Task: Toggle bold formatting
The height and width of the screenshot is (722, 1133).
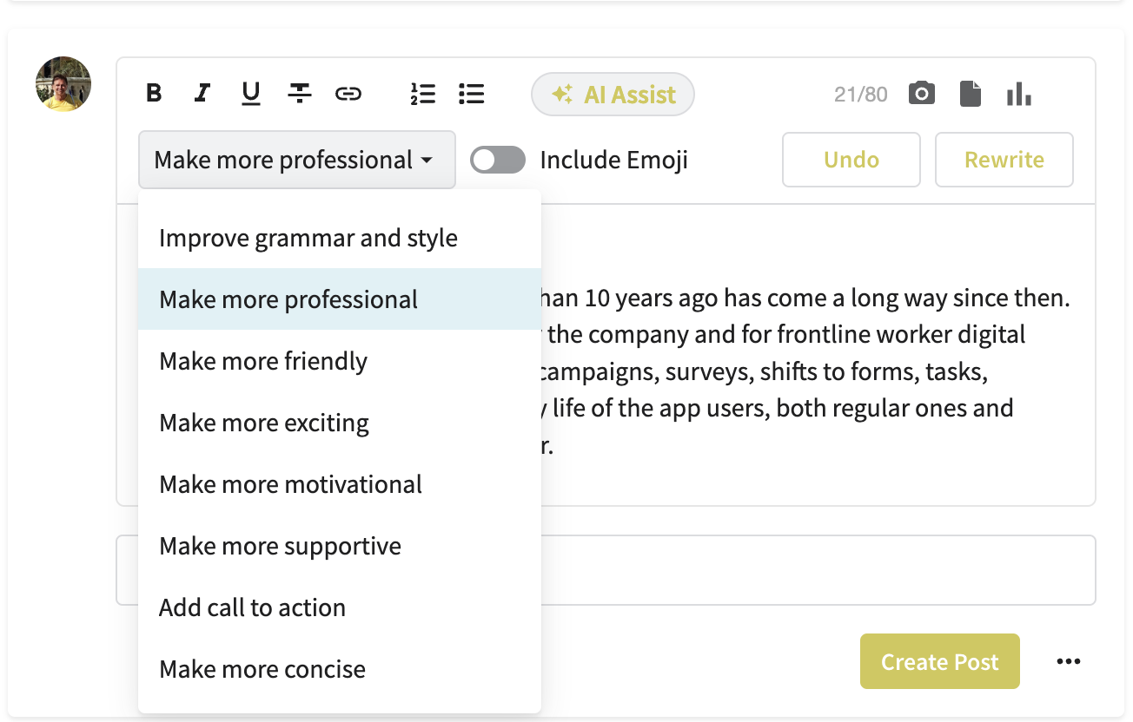Action: pyautogui.click(x=154, y=94)
